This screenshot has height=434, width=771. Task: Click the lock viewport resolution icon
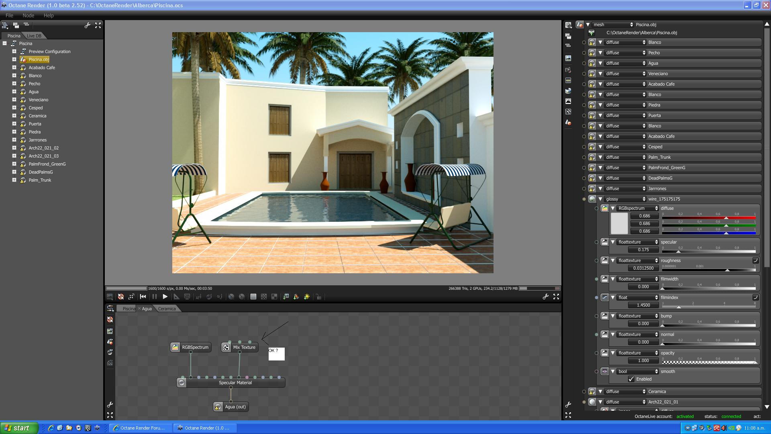318,297
